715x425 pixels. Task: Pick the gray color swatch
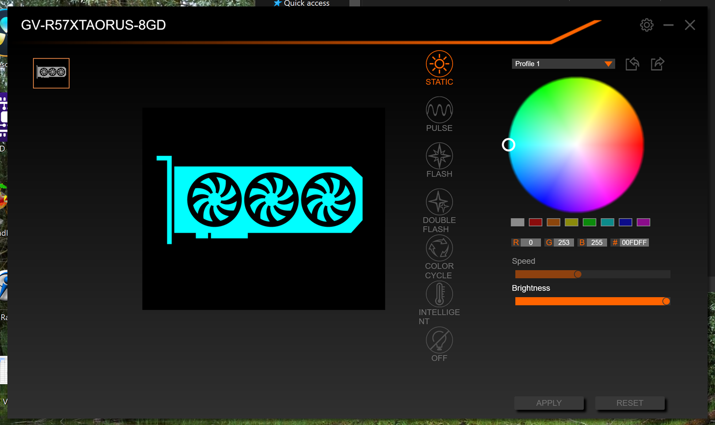coord(517,222)
